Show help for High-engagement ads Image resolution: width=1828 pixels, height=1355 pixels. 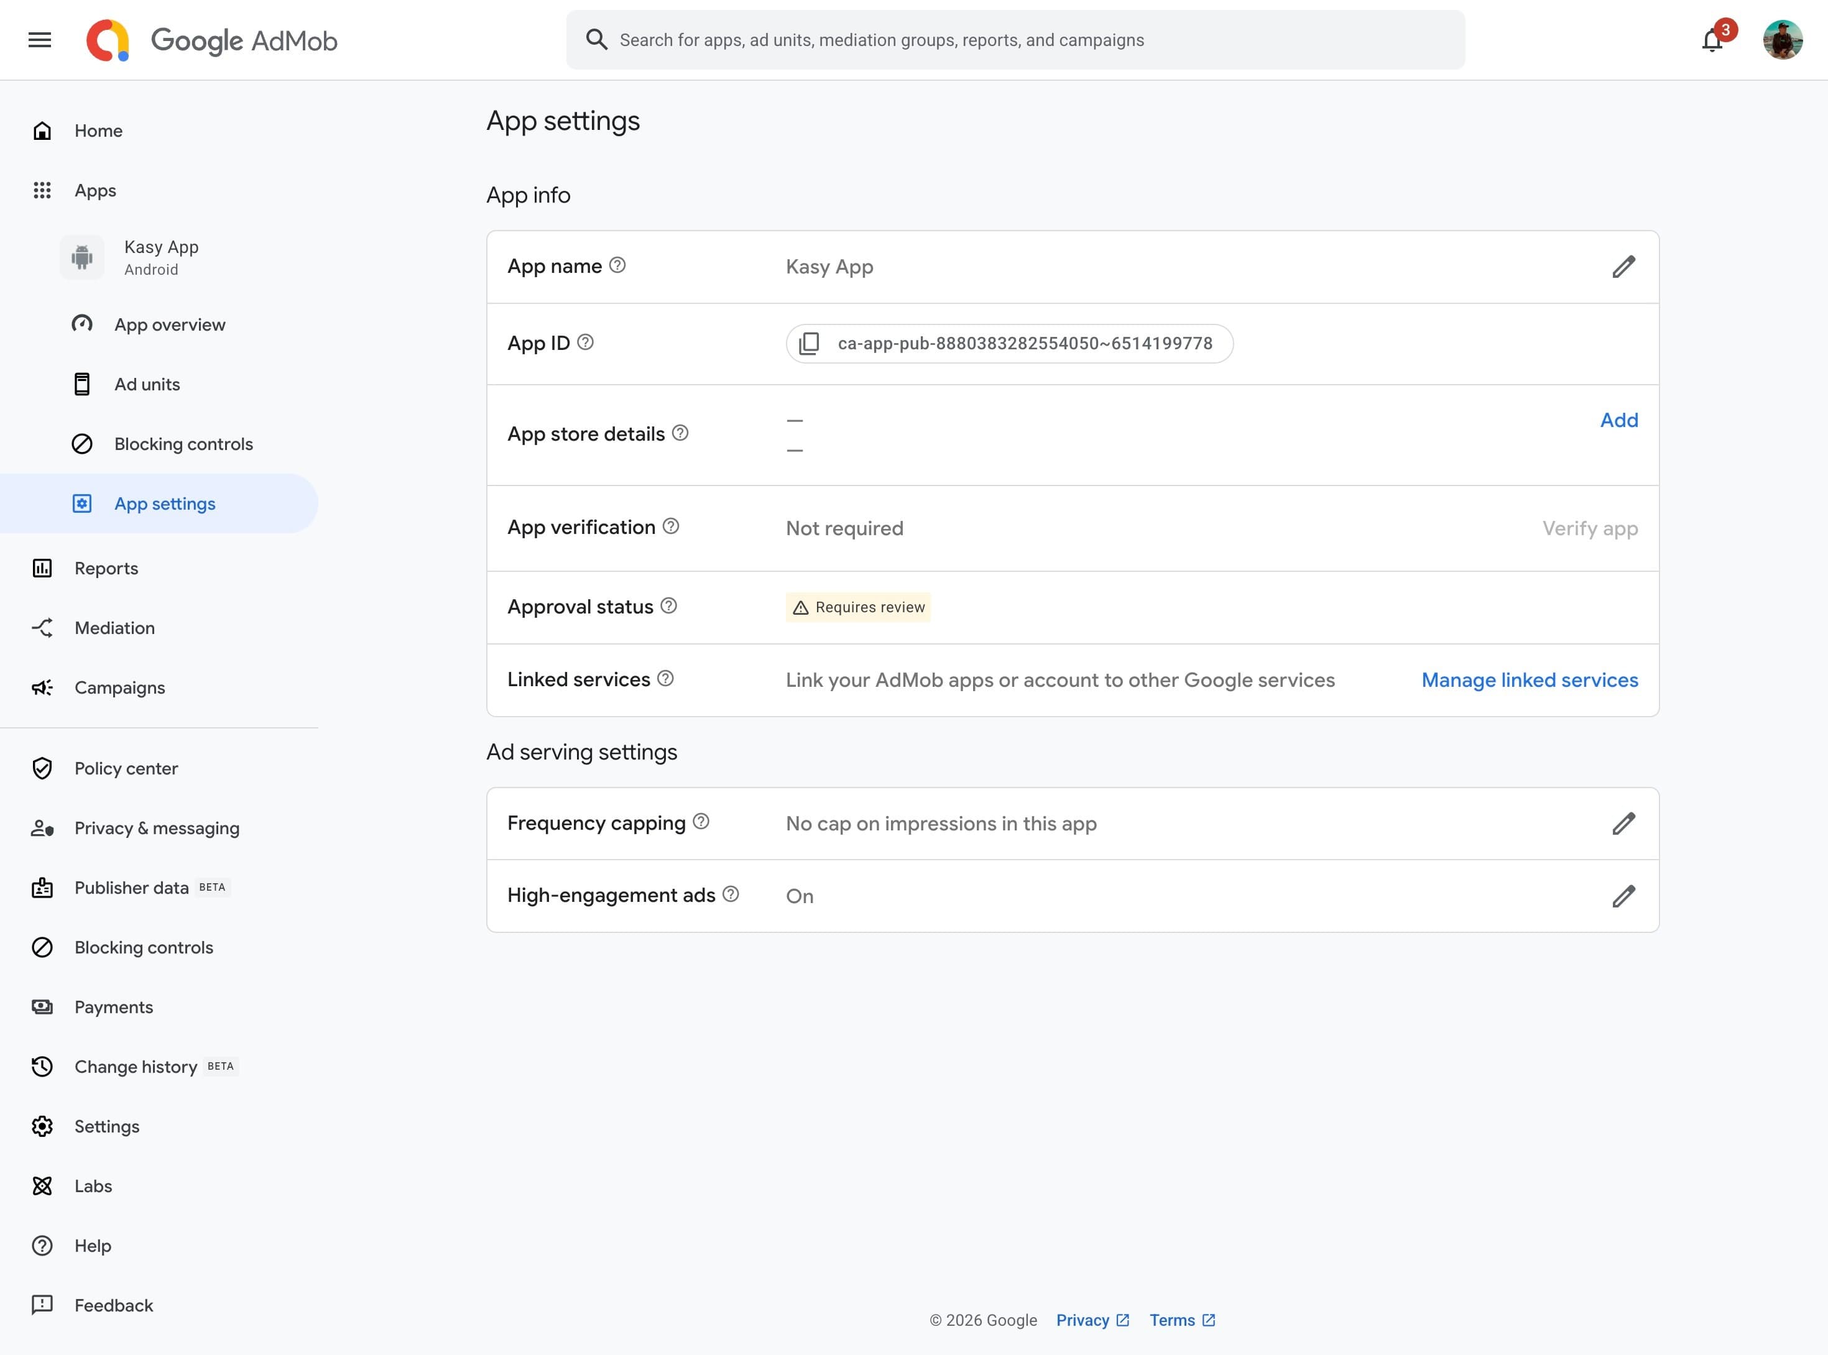(730, 894)
